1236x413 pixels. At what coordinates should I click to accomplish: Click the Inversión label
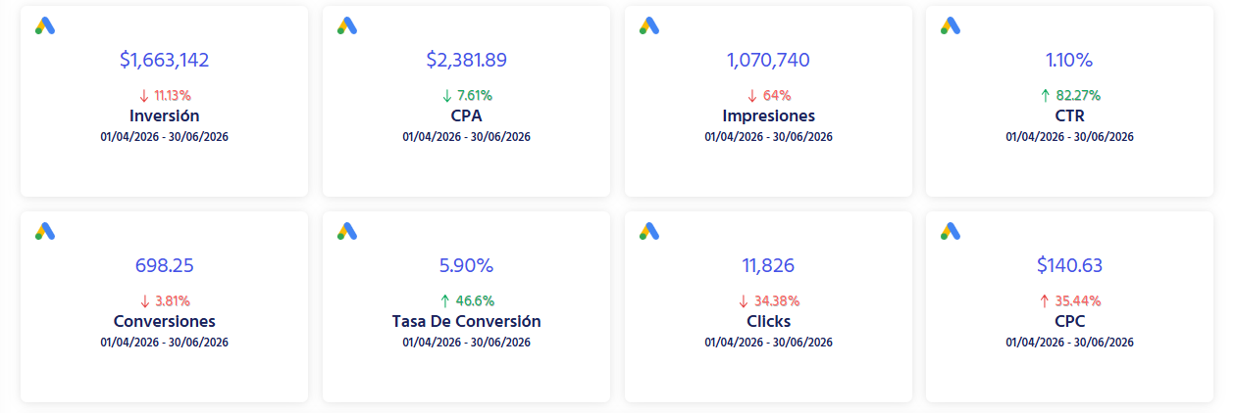click(165, 116)
